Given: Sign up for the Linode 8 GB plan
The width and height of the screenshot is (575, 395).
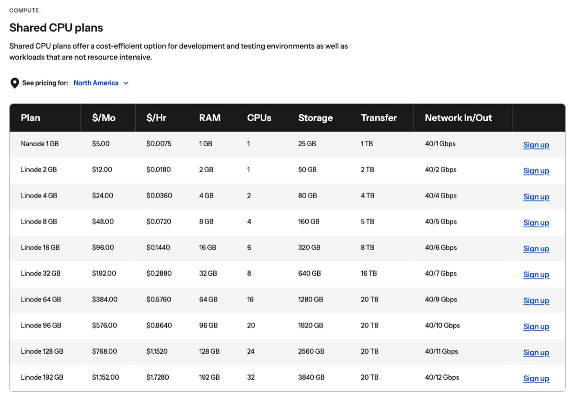Looking at the screenshot, I should point(536,222).
